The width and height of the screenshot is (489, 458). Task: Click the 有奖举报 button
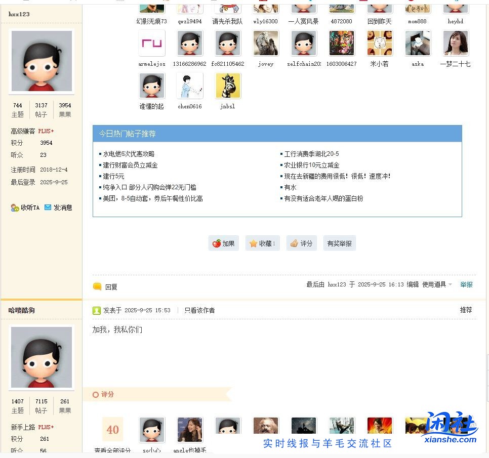click(339, 243)
